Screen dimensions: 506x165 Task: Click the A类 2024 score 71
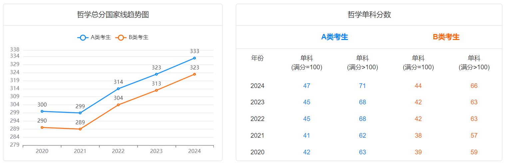362,86
